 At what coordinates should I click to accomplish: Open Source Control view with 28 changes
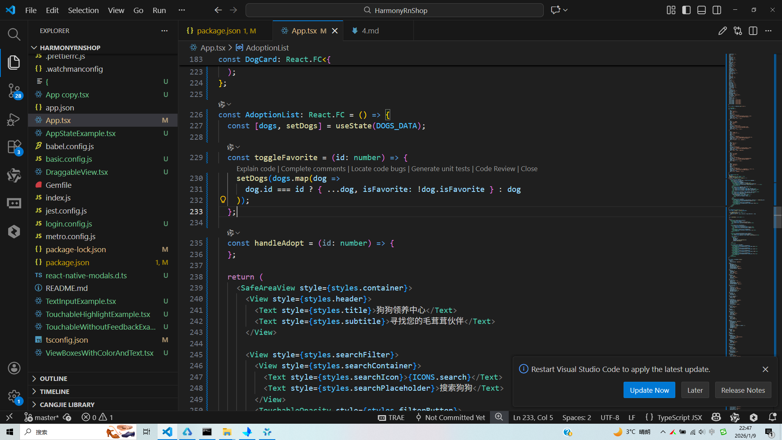click(14, 90)
